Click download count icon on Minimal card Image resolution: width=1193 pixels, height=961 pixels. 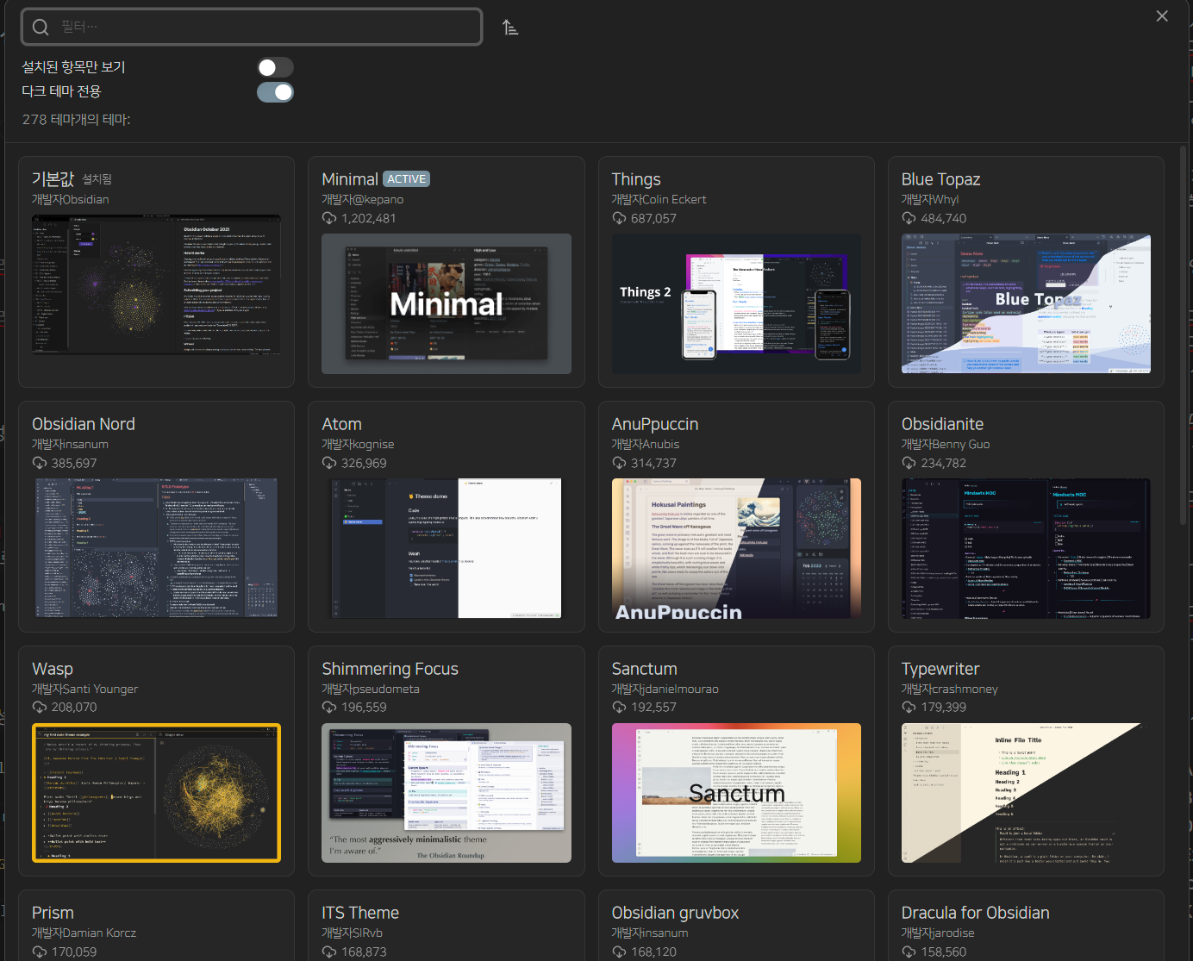click(329, 218)
